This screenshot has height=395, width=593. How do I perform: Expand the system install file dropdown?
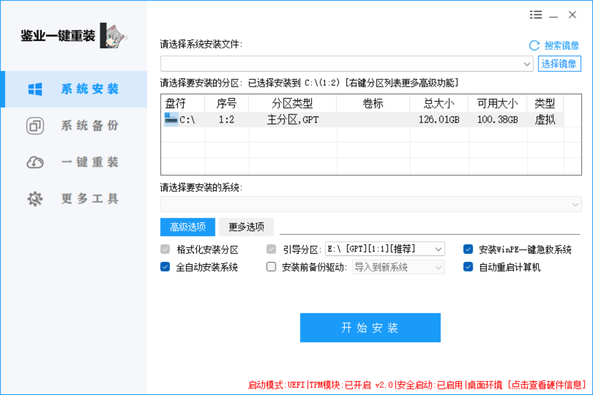point(527,64)
